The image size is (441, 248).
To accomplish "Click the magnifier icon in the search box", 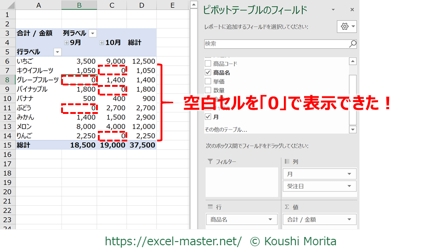I will coord(352,44).
